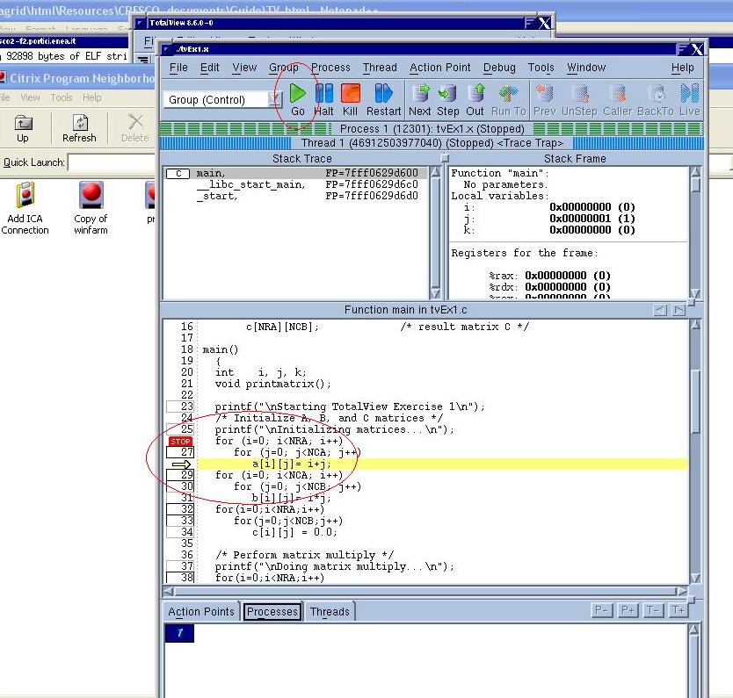
Task: Set breakpoint on line 27 box
Action: 180,452
